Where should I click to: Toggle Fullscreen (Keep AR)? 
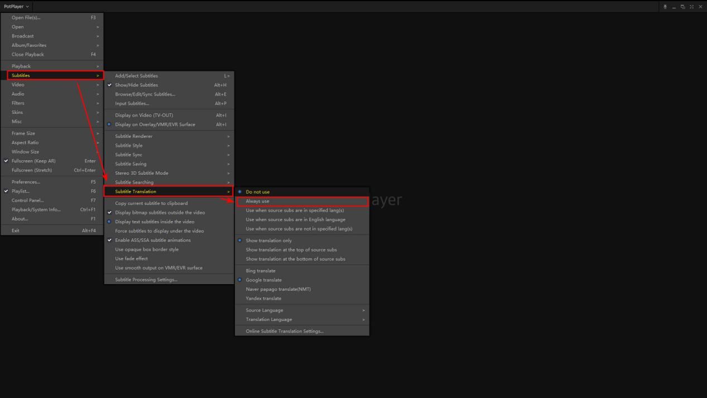pos(52,161)
